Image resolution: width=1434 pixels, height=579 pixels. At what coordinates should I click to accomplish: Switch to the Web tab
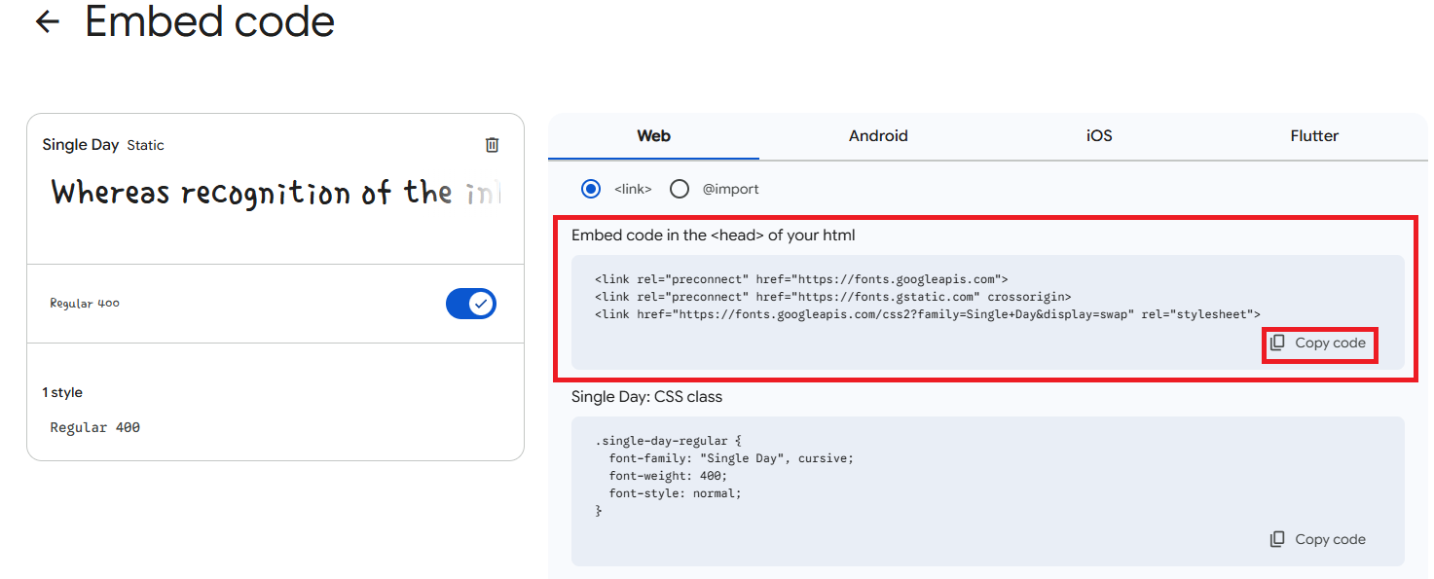click(653, 136)
